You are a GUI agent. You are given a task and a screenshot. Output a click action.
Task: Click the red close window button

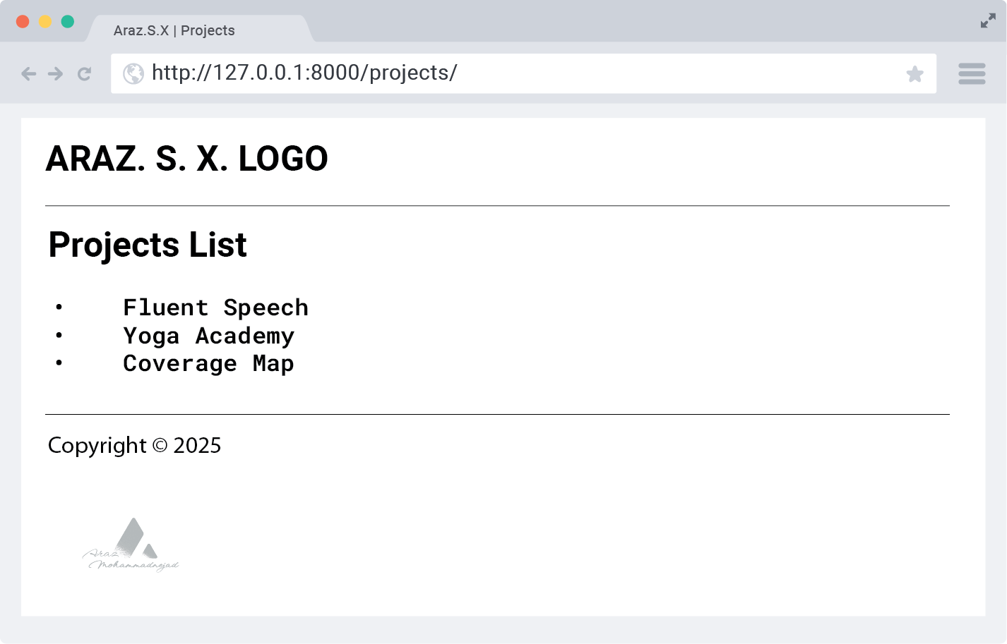click(x=23, y=21)
